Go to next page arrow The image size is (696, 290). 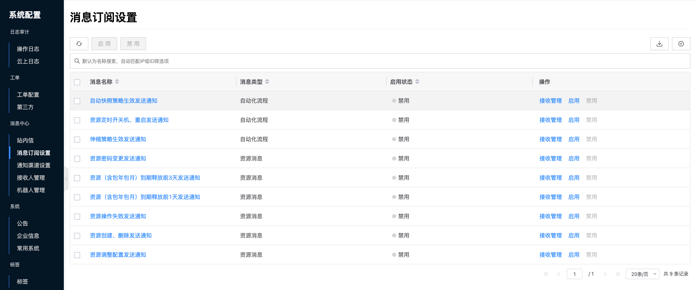pyautogui.click(x=605, y=274)
